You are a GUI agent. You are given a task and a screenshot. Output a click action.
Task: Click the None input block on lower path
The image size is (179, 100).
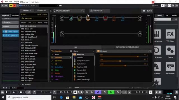click(x=62, y=33)
